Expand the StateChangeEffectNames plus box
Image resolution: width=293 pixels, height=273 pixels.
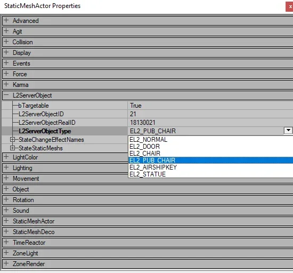pyautogui.click(x=13, y=140)
